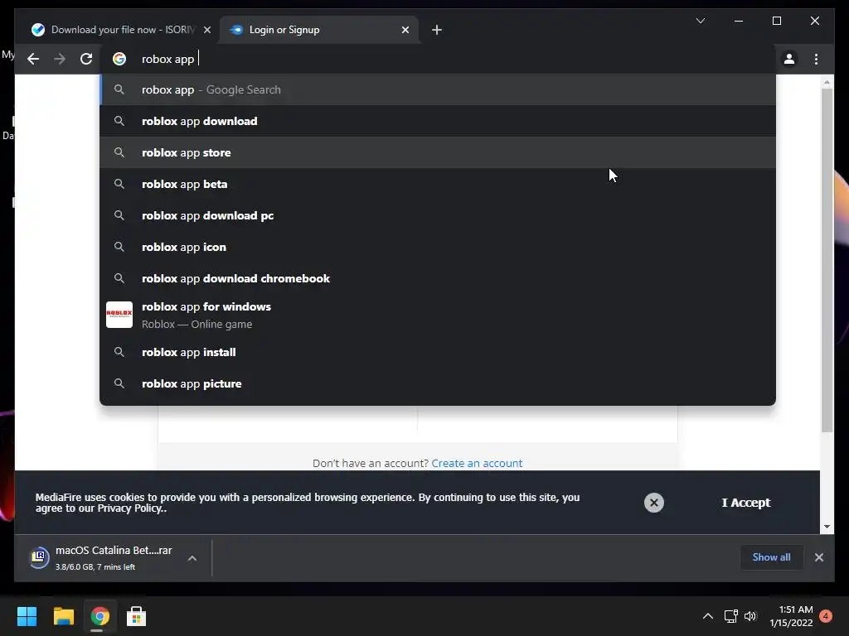Click the Google icon in the address bar
Viewport: 849px width, 636px height.
point(119,59)
